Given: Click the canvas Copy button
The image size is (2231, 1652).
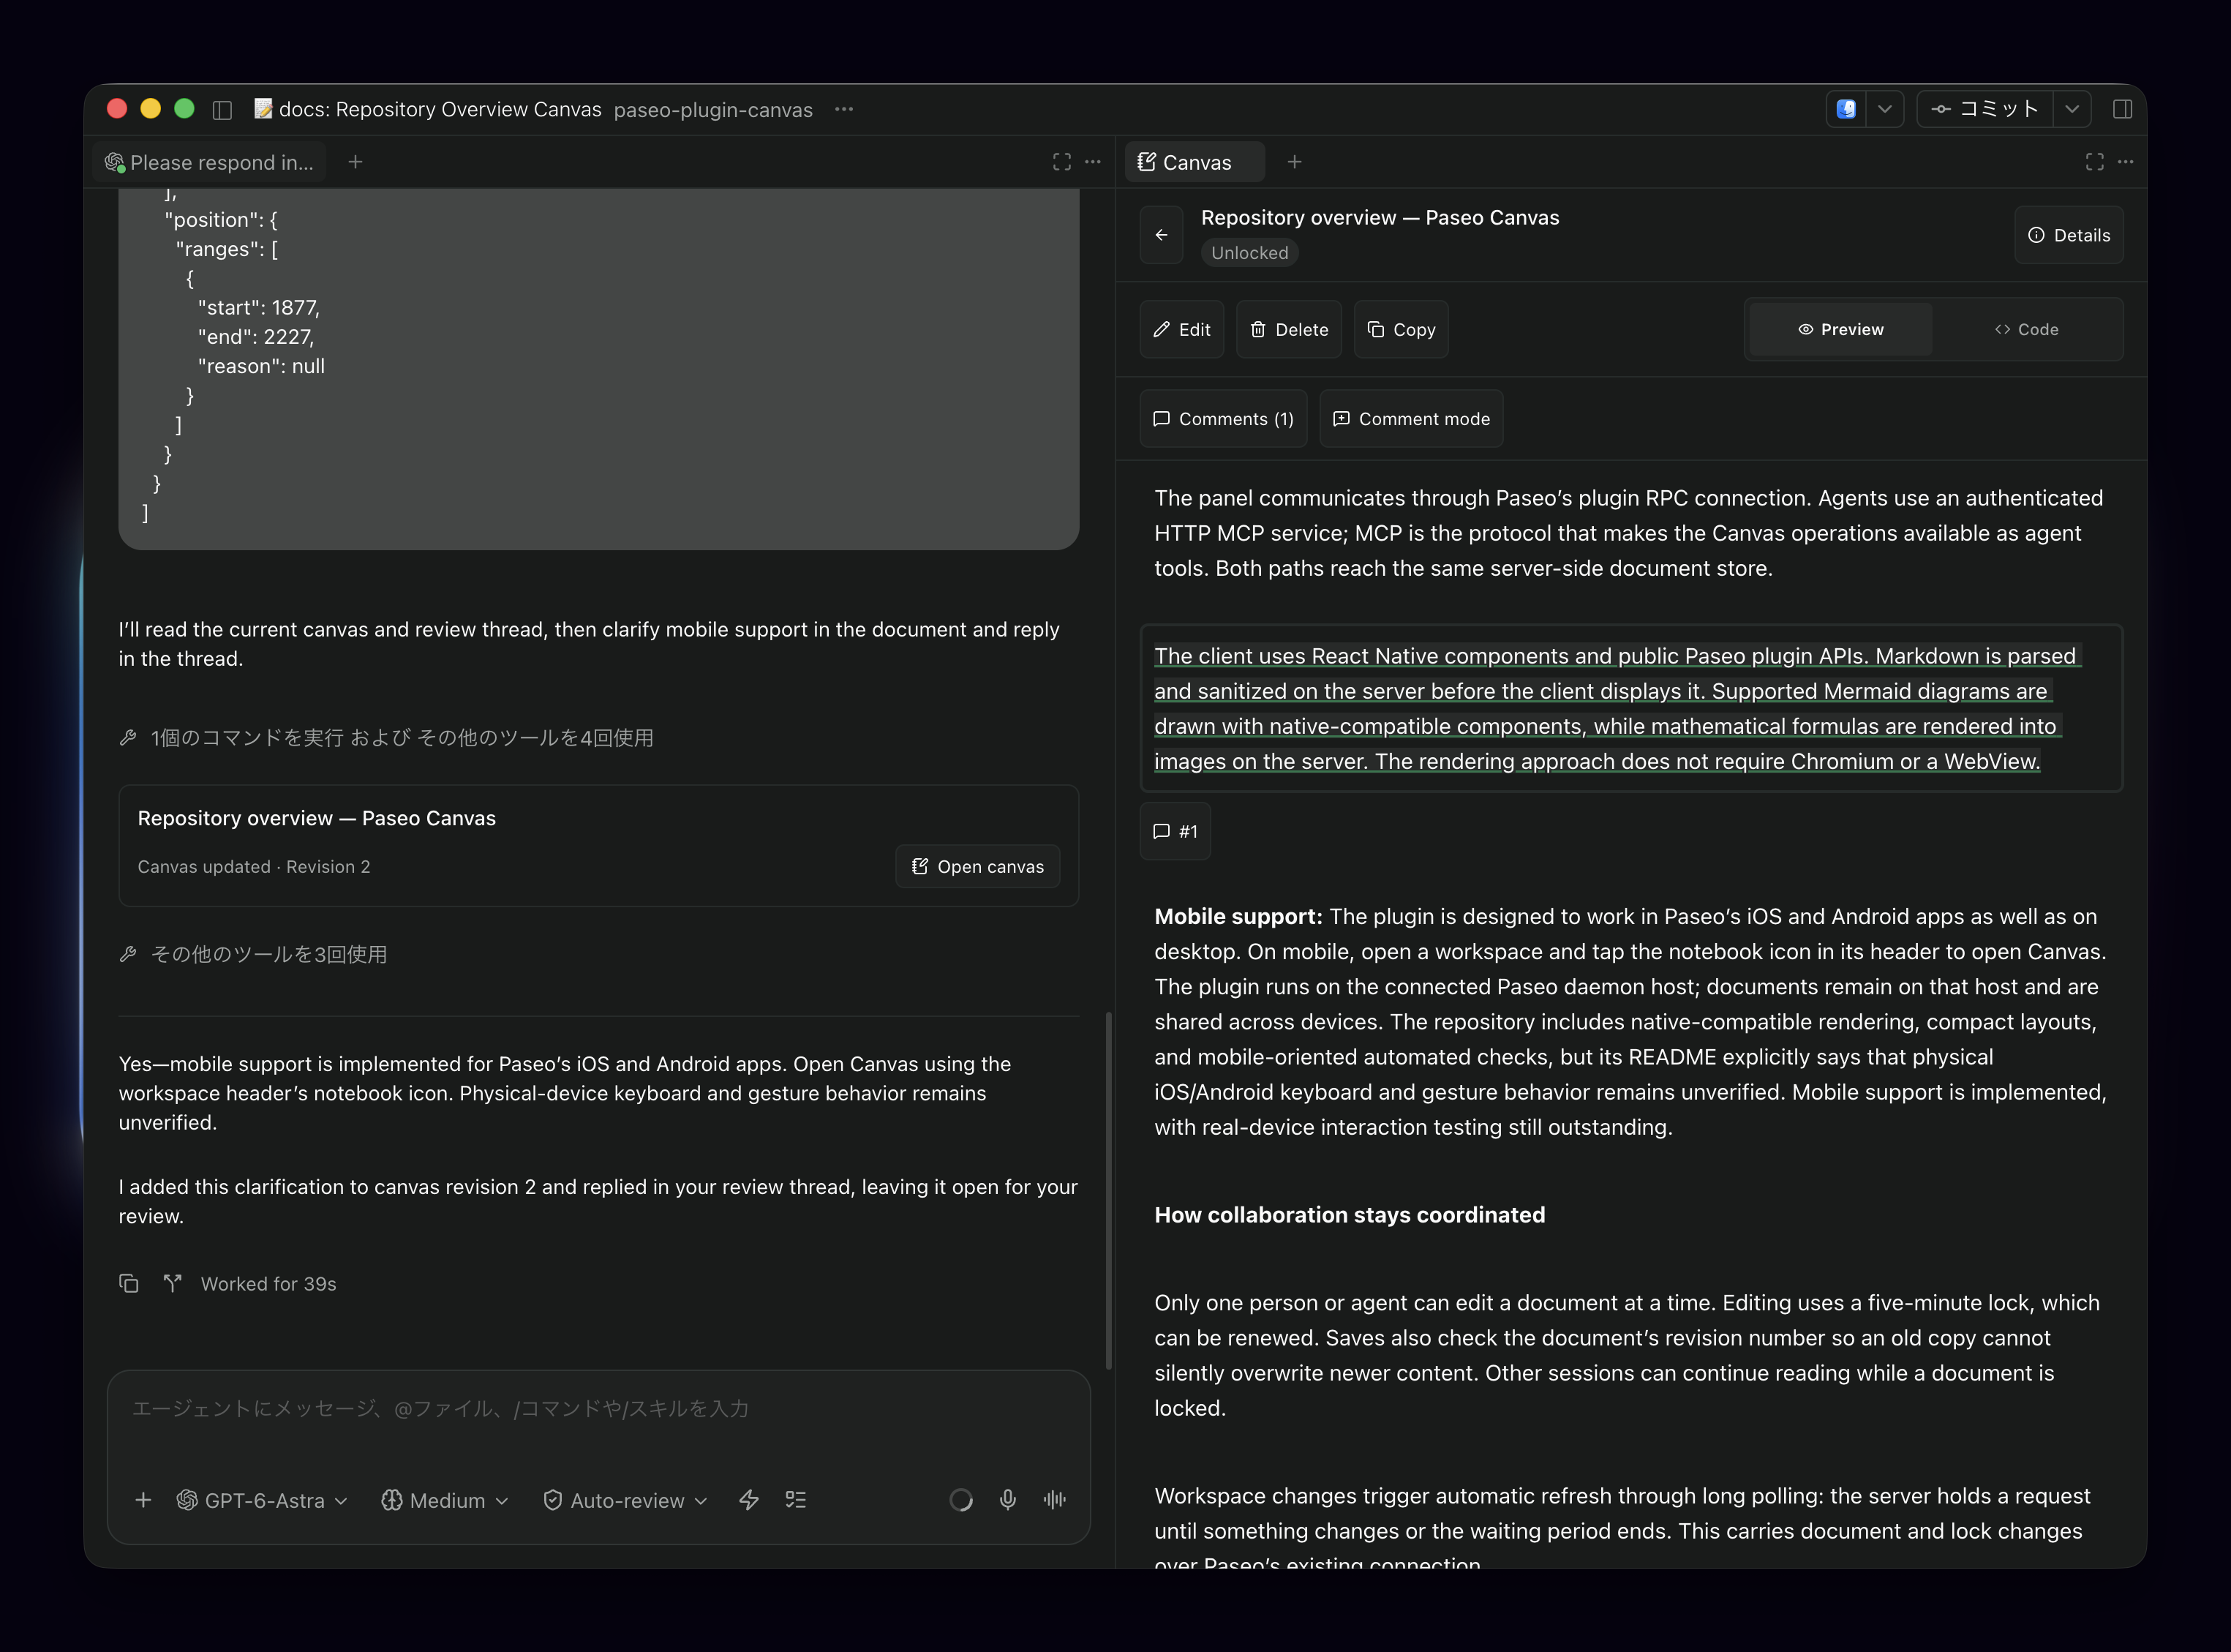Looking at the screenshot, I should tap(1402, 330).
